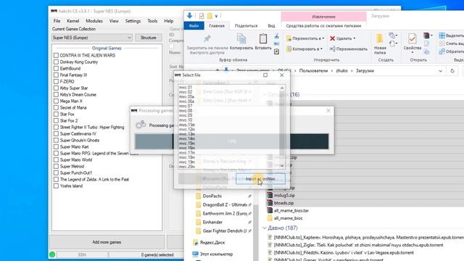
Task: Click Пользователи in Explorer breadcrumb
Action: click(x=313, y=71)
